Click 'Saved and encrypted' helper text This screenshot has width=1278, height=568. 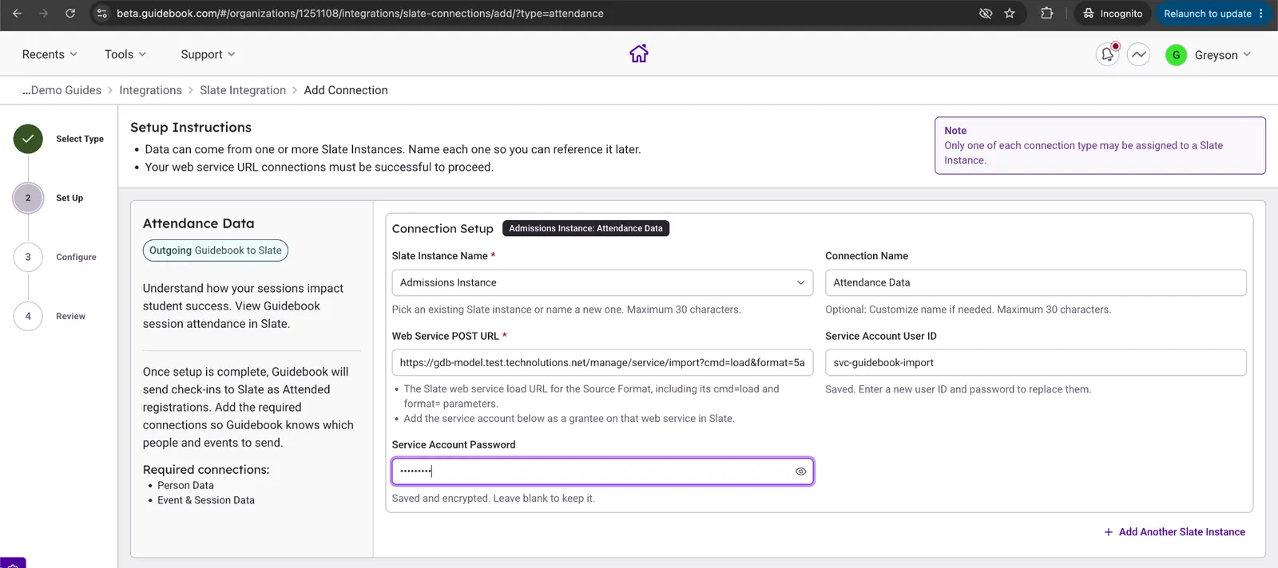pyautogui.click(x=493, y=499)
